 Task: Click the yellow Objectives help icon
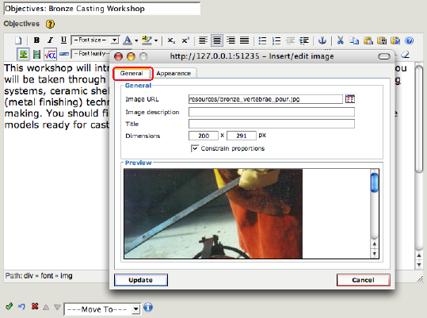pos(50,25)
